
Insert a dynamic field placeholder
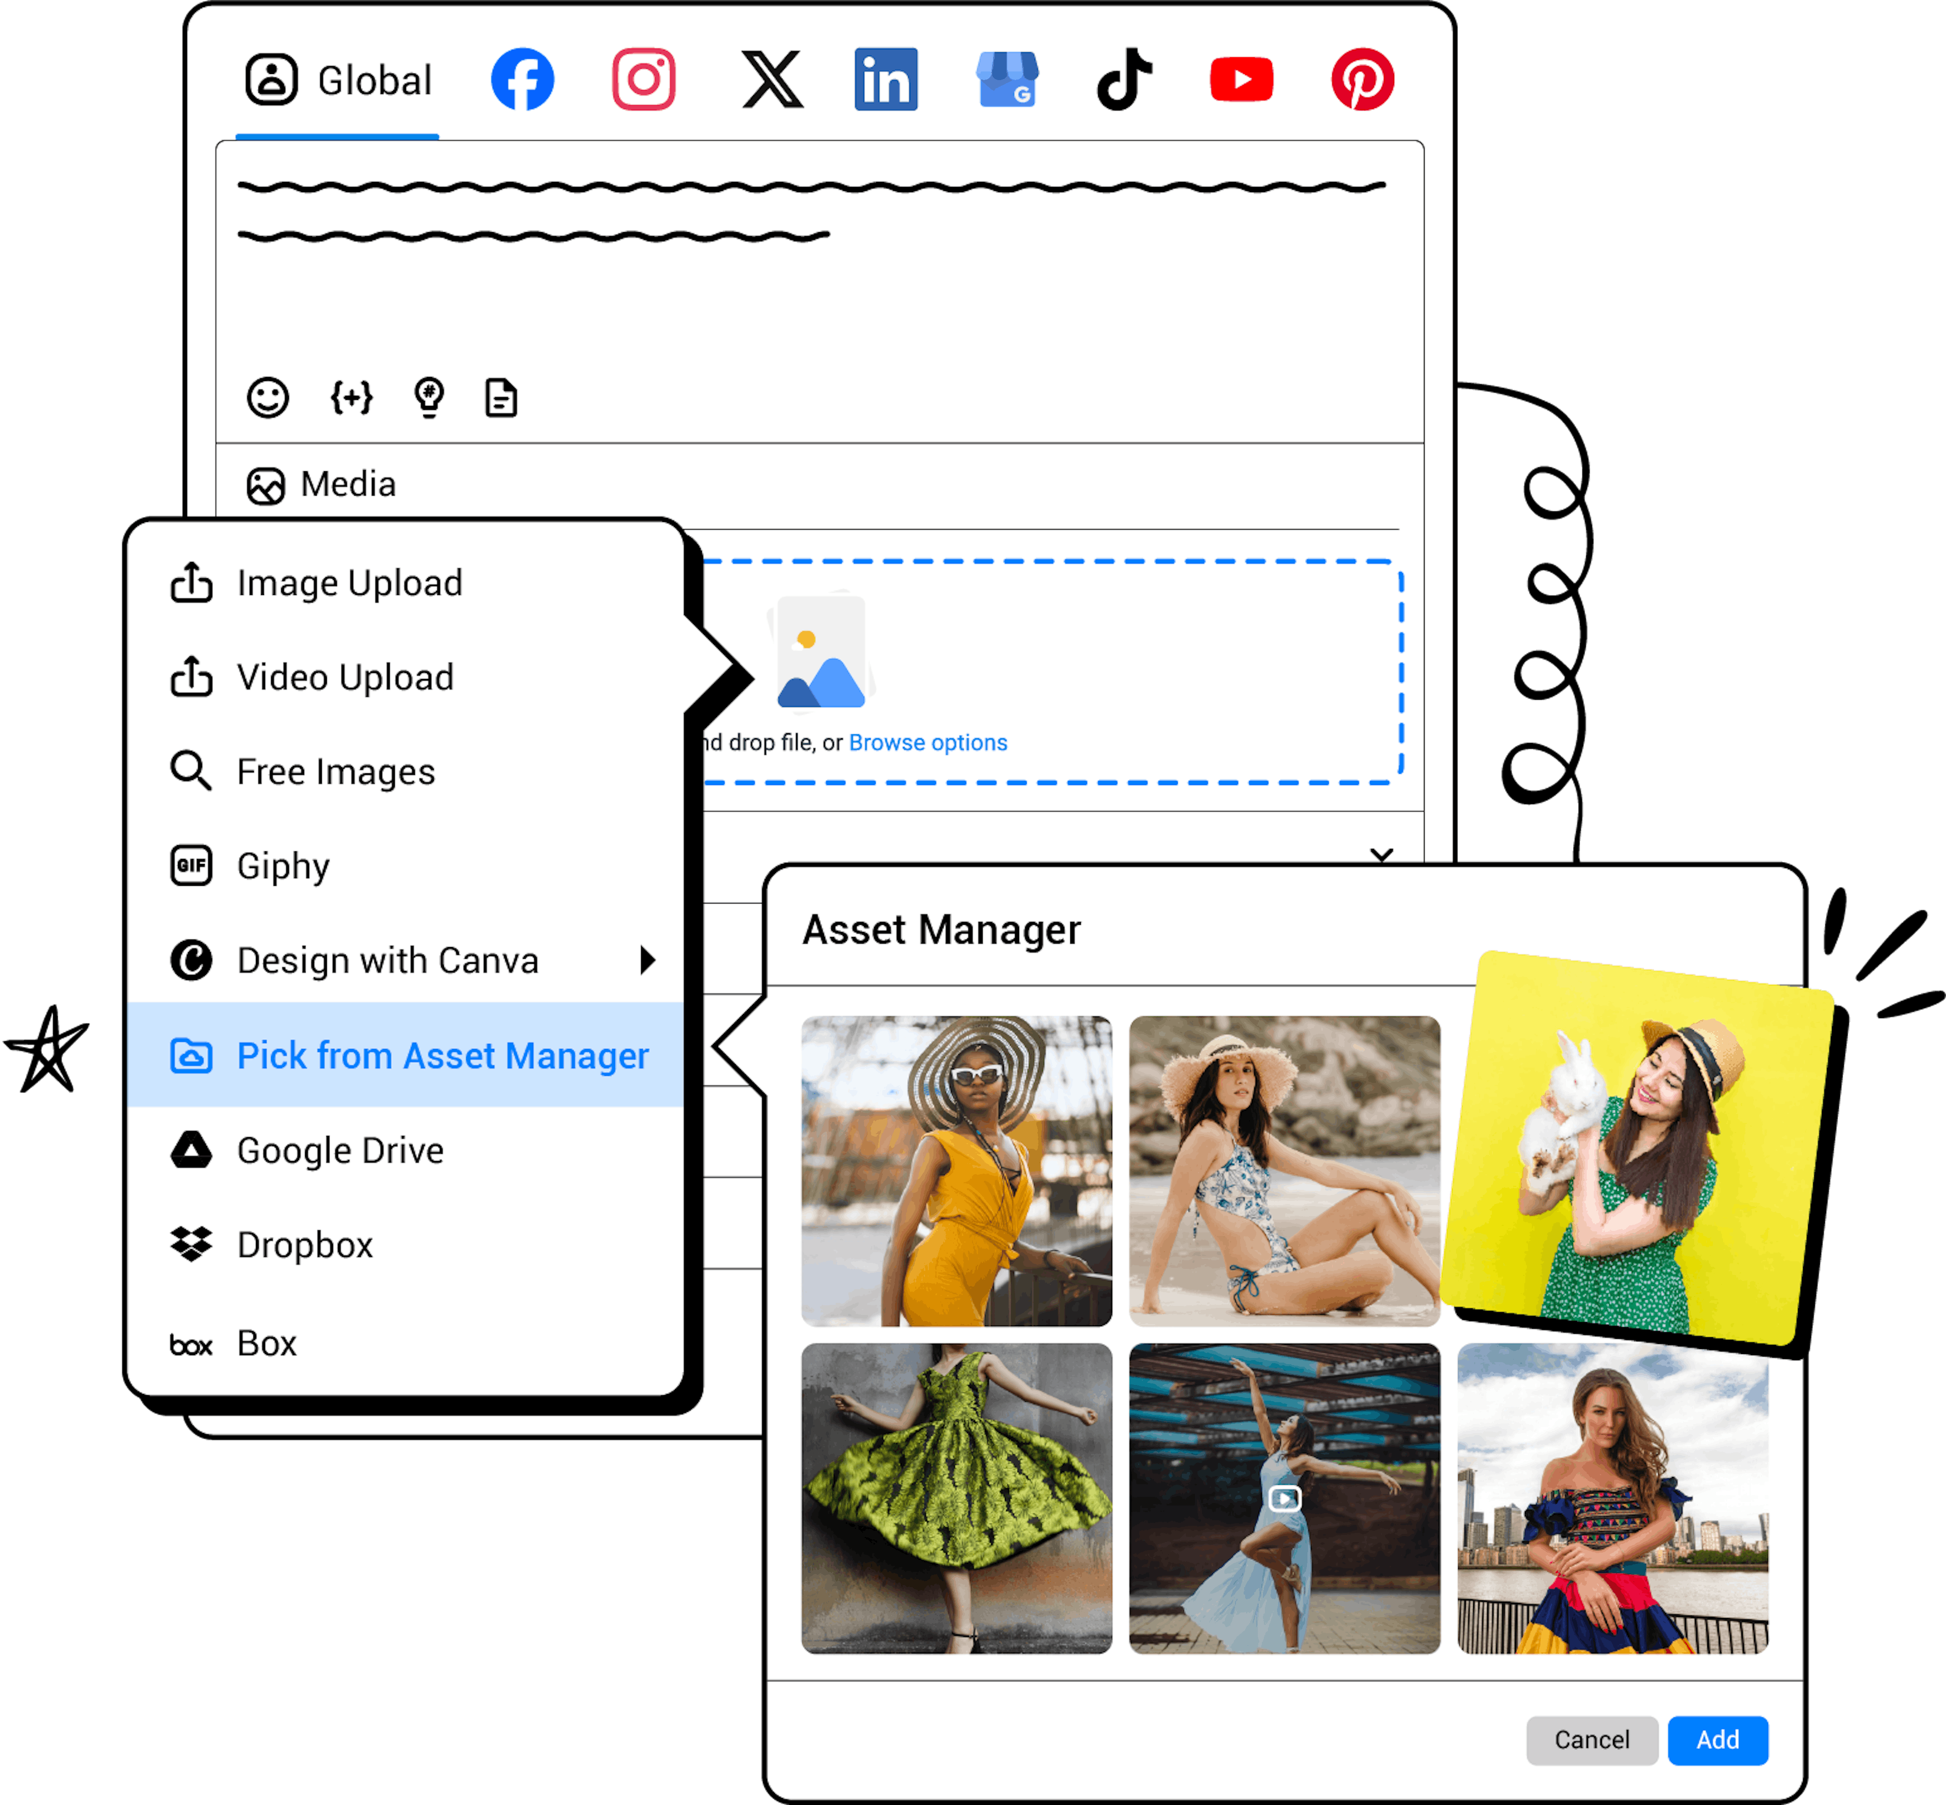[351, 397]
